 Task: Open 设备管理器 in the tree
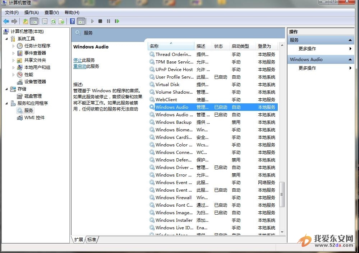tap(35, 81)
